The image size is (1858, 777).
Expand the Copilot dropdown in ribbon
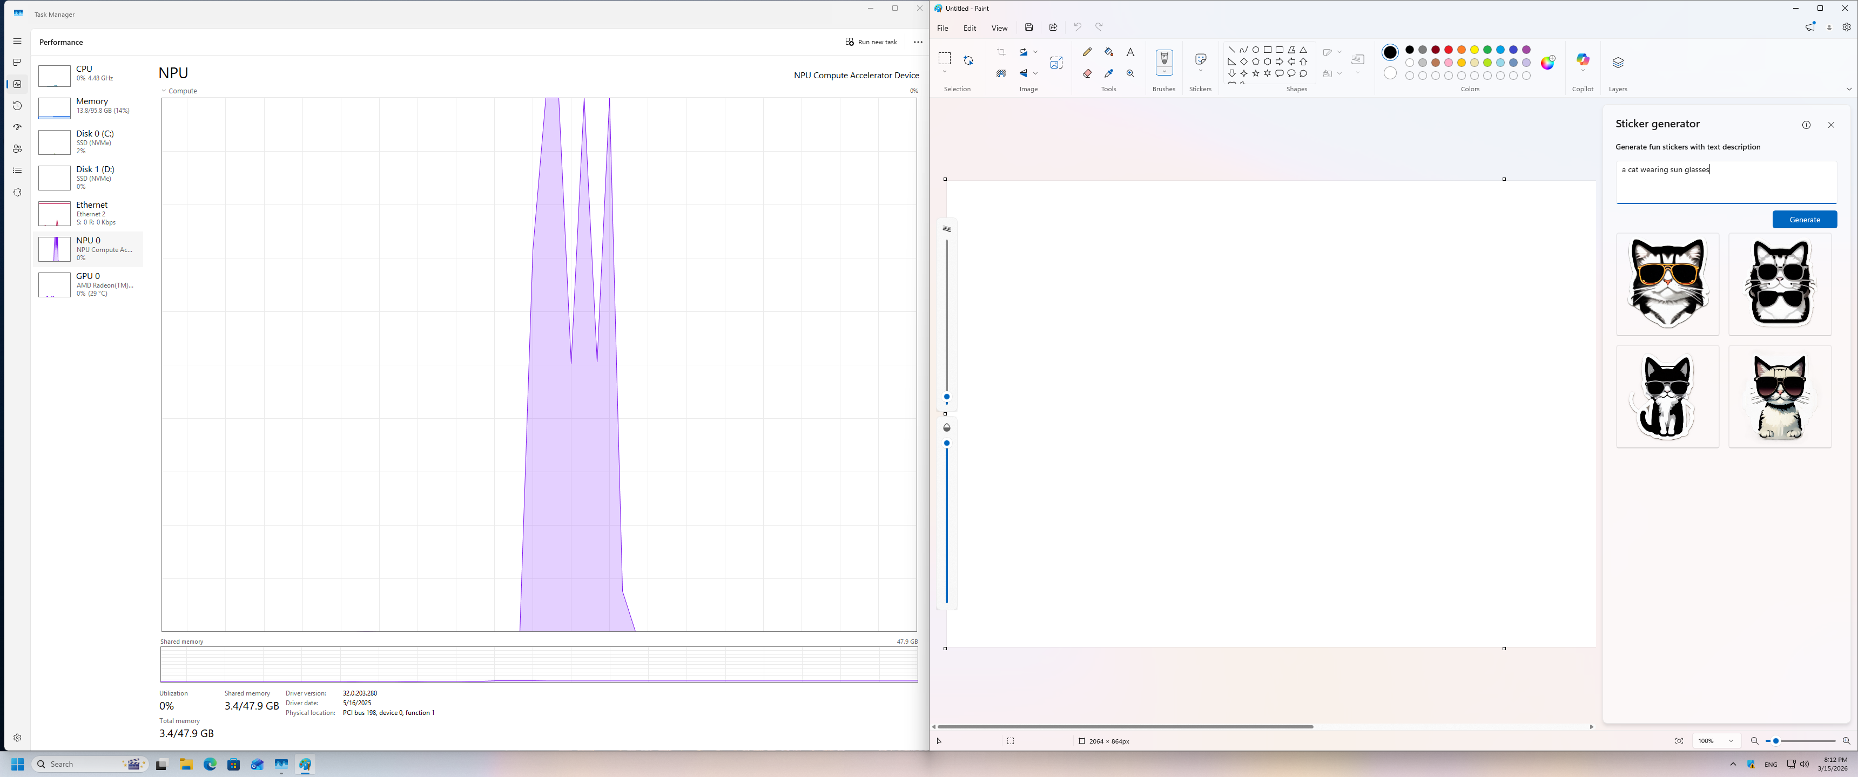pyautogui.click(x=1583, y=71)
